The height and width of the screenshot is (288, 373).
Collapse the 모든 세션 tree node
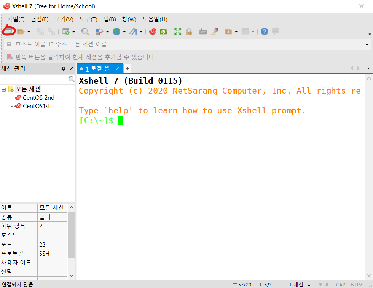tap(3, 89)
